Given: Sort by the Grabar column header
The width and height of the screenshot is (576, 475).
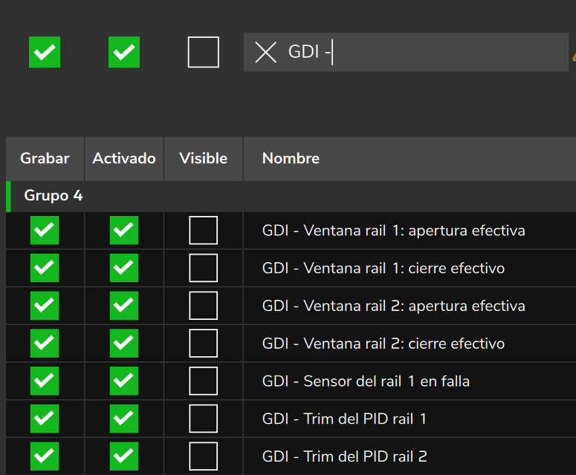Looking at the screenshot, I should pyautogui.click(x=45, y=158).
